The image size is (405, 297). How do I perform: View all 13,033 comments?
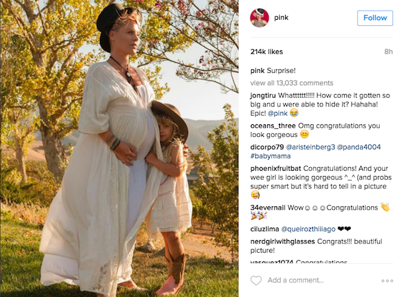[292, 83]
